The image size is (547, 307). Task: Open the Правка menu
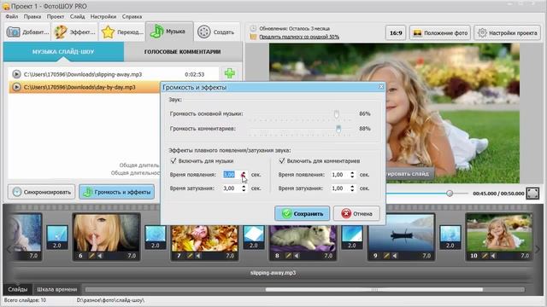(x=32, y=16)
